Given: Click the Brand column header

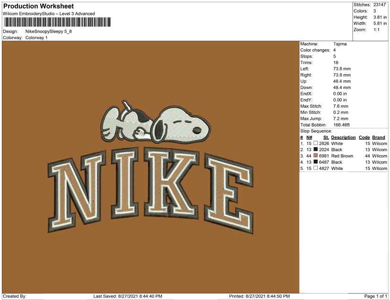Looking at the screenshot, I should pos(379,137).
